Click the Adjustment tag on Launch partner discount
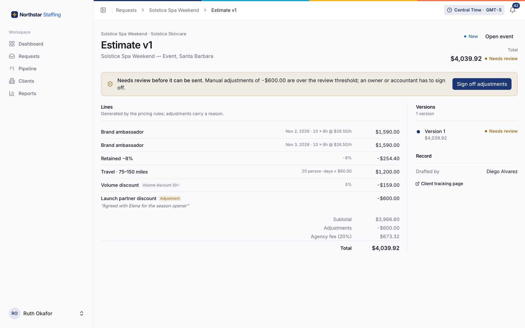The height and width of the screenshot is (328, 525). [170, 199]
